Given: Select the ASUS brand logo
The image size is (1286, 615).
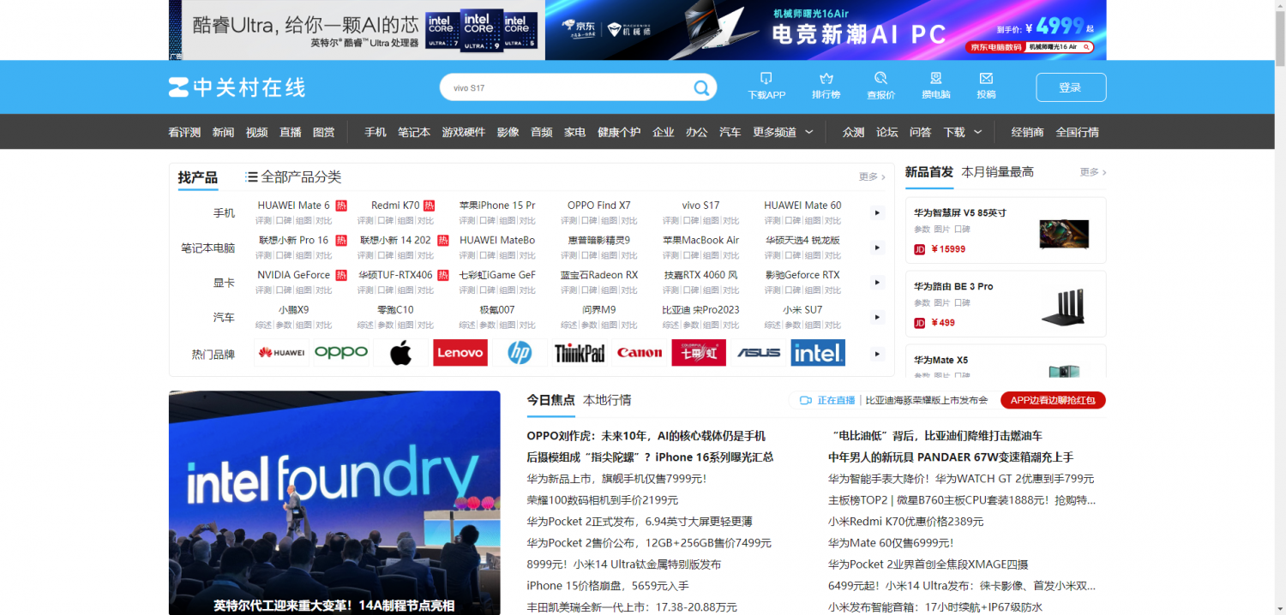Looking at the screenshot, I should [759, 353].
